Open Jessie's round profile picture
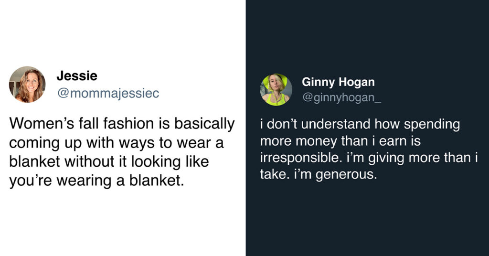 27,85
